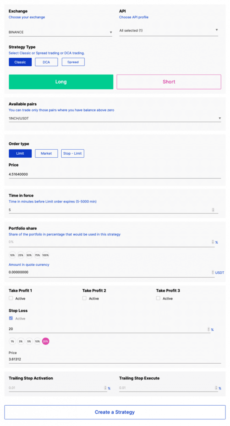This screenshot has width=230, height=426.
Task: Choose the Long position button
Action: point(61,82)
